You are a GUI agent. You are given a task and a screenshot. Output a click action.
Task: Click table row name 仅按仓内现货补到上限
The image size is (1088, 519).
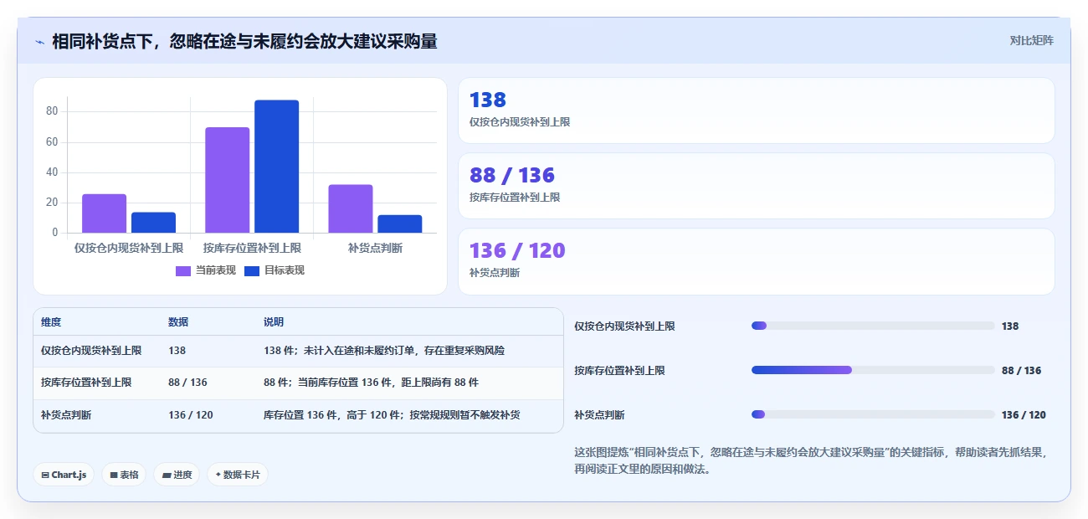pyautogui.click(x=91, y=351)
